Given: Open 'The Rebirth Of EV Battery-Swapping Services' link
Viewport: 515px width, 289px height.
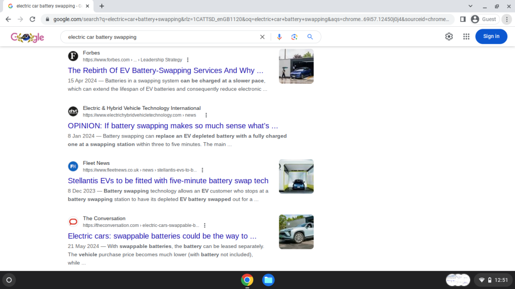Looking at the screenshot, I should click(x=165, y=70).
